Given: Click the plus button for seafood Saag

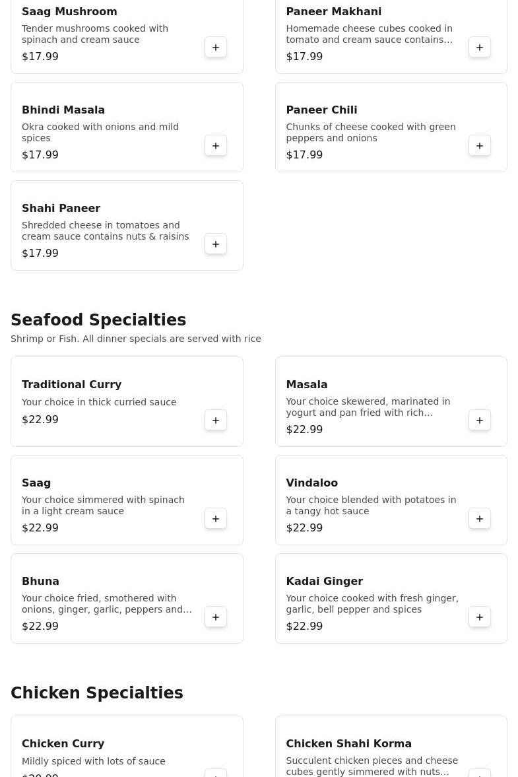Looking at the screenshot, I should 216,519.
